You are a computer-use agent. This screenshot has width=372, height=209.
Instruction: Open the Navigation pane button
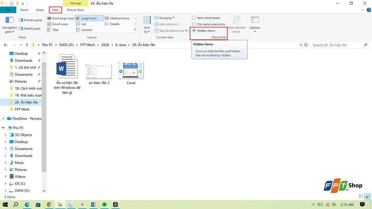9,25
